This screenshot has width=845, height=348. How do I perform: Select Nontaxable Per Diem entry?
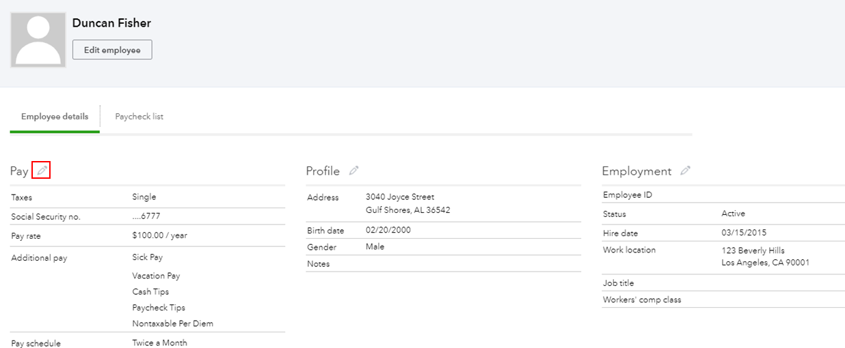(172, 323)
